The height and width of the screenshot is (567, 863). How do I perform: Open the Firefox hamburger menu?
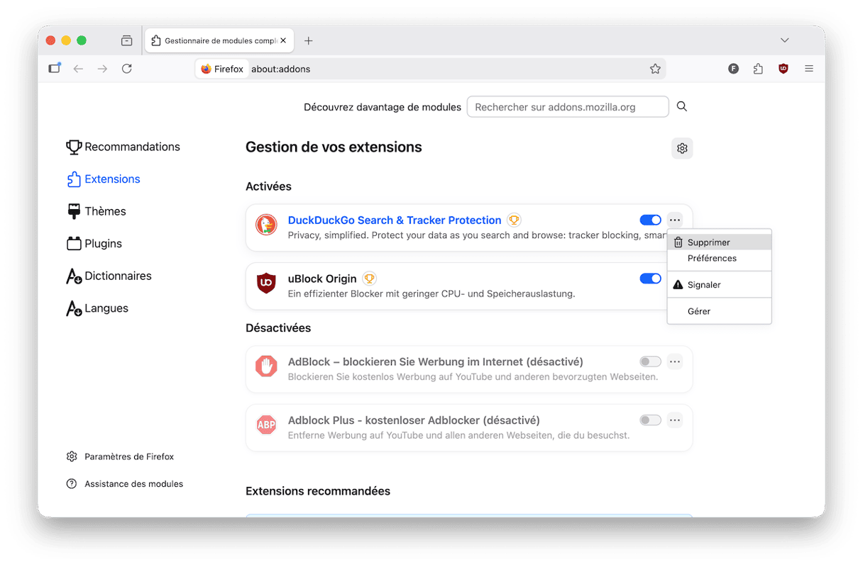(809, 69)
